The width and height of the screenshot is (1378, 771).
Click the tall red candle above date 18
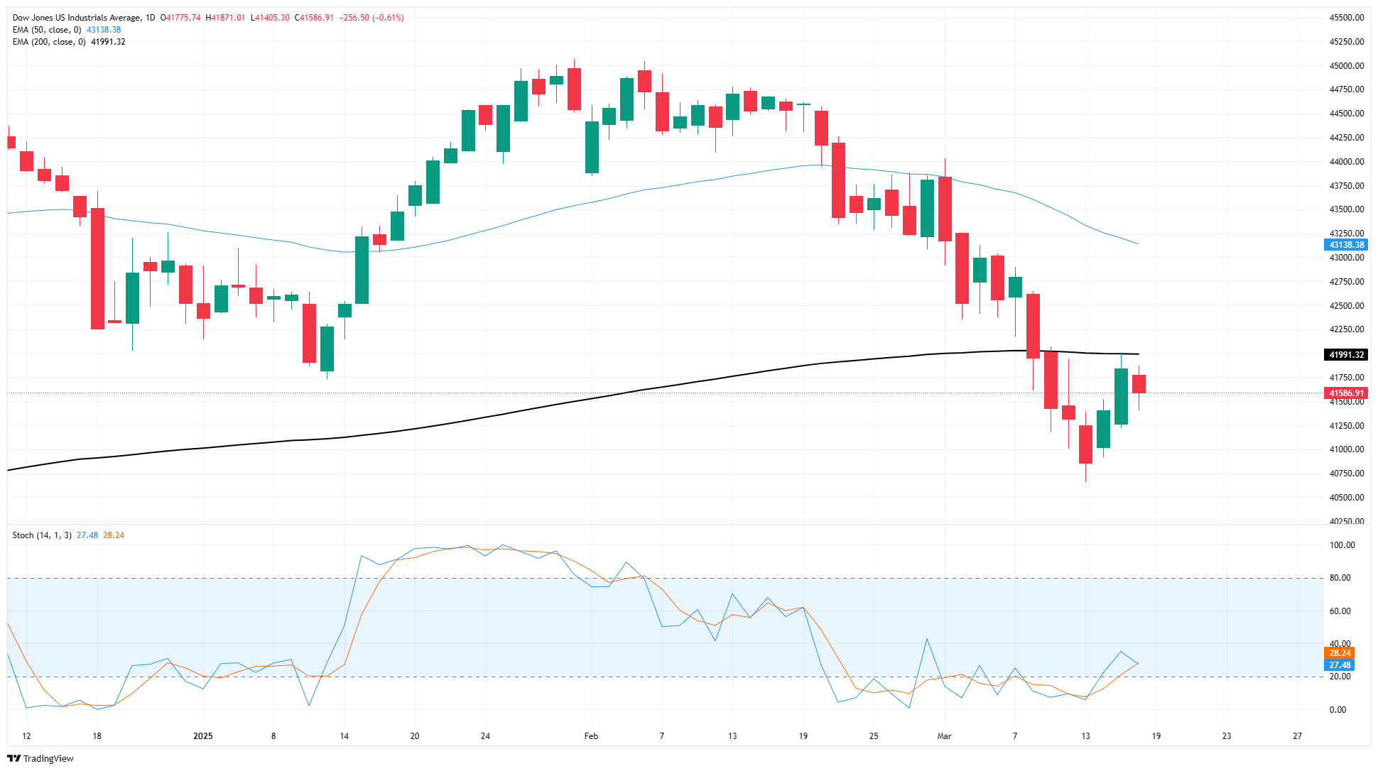click(x=97, y=268)
